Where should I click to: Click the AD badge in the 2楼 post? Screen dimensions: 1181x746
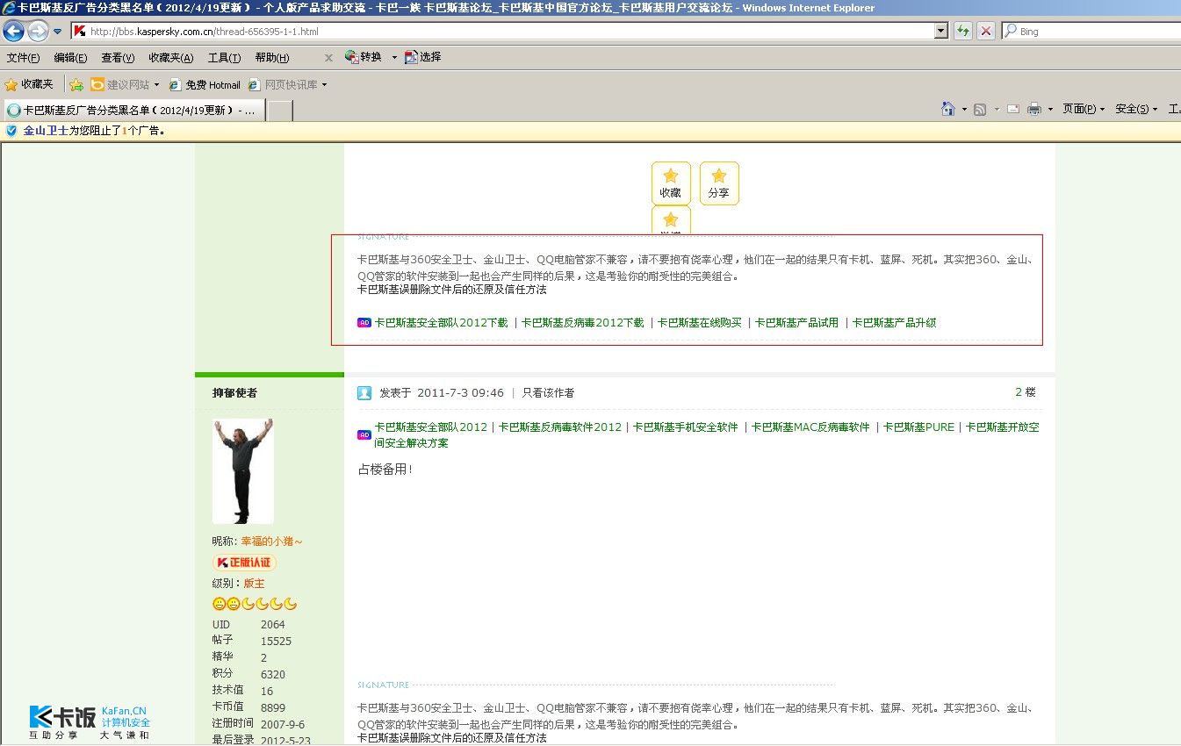tap(364, 434)
